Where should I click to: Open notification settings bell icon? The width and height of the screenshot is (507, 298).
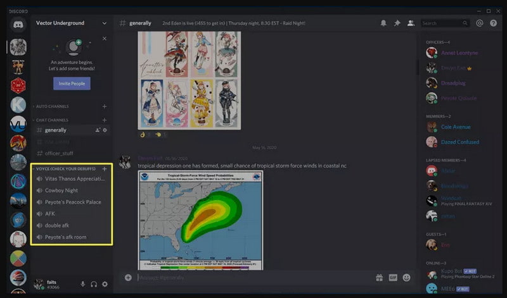tap(383, 23)
